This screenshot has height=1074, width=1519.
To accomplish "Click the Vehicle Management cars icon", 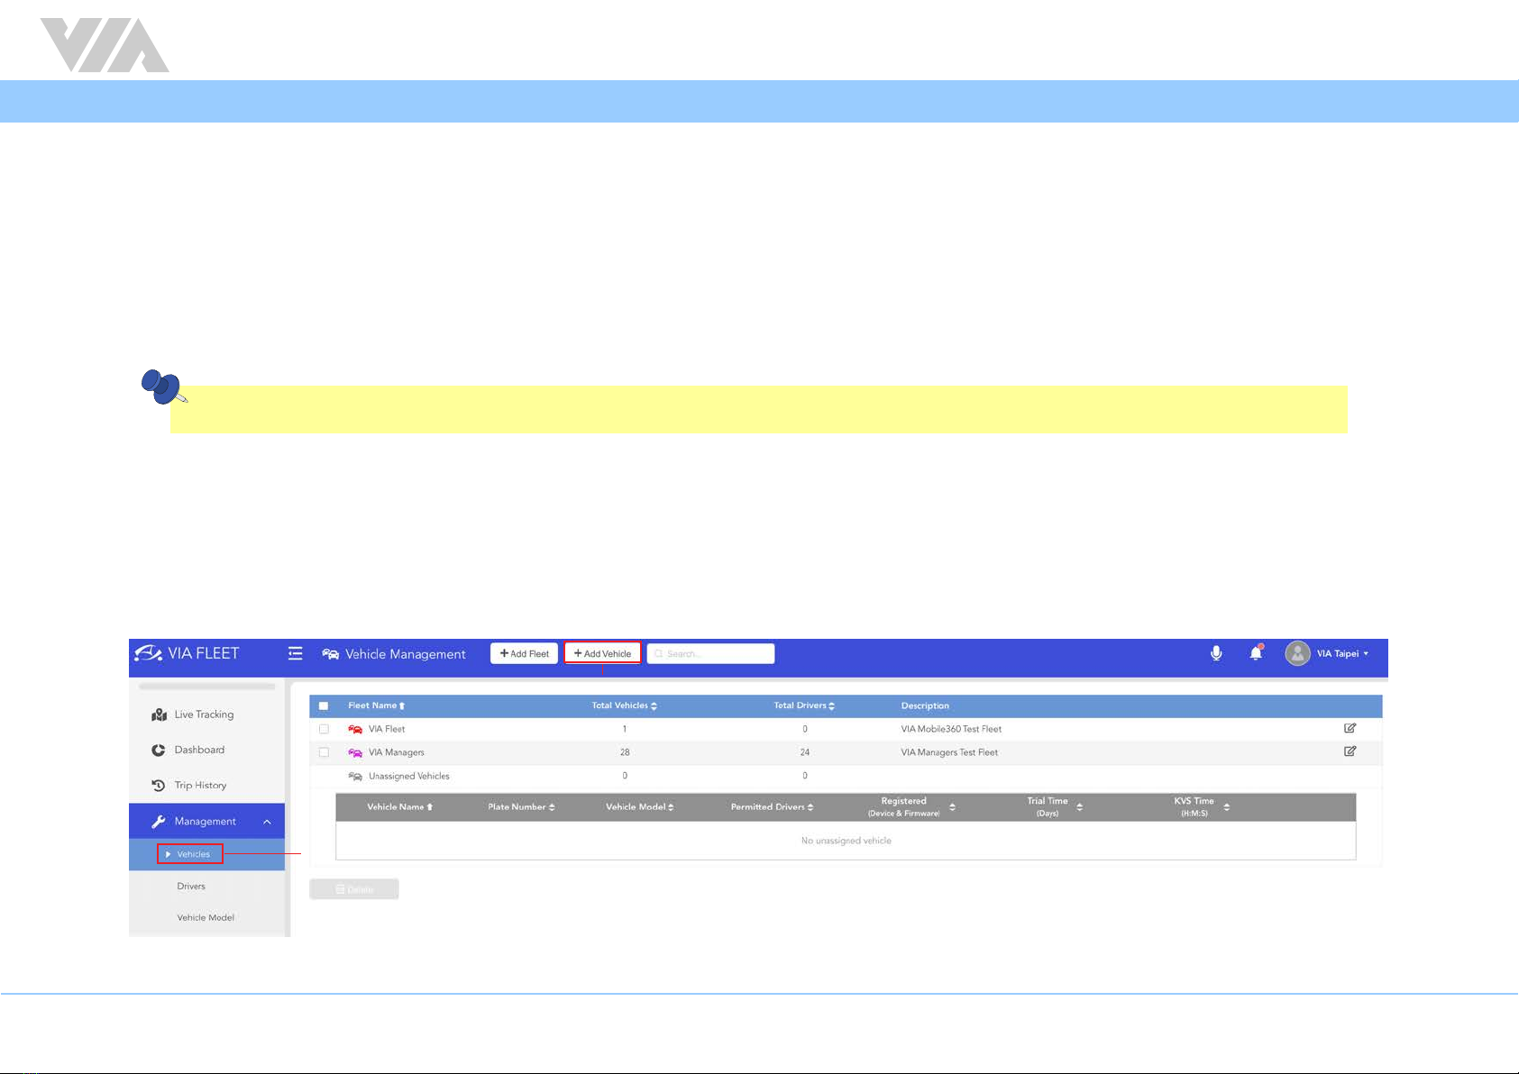I will coord(331,654).
